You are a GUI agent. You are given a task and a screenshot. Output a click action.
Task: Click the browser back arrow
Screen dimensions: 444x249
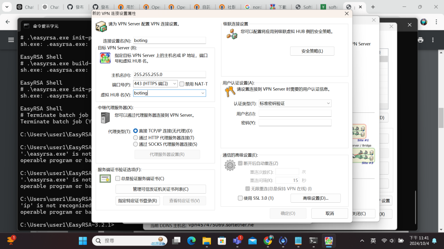pos(8,22)
